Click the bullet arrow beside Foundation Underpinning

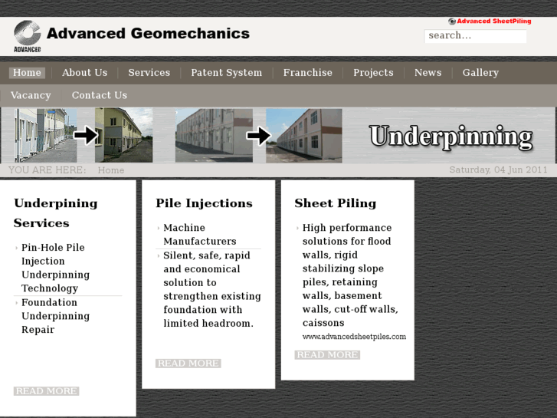(x=16, y=303)
